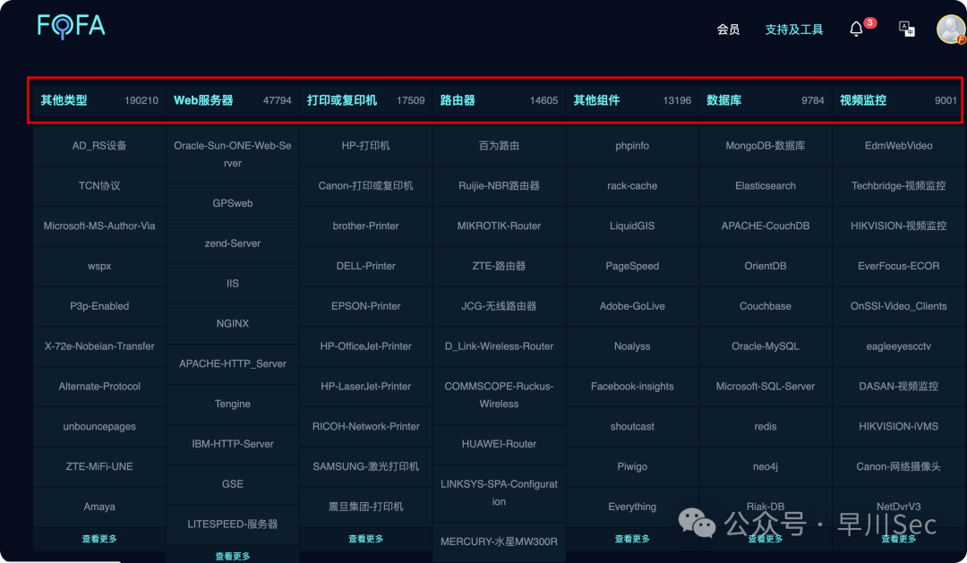
Task: Click the LiquidGIS entry
Action: [x=632, y=226]
